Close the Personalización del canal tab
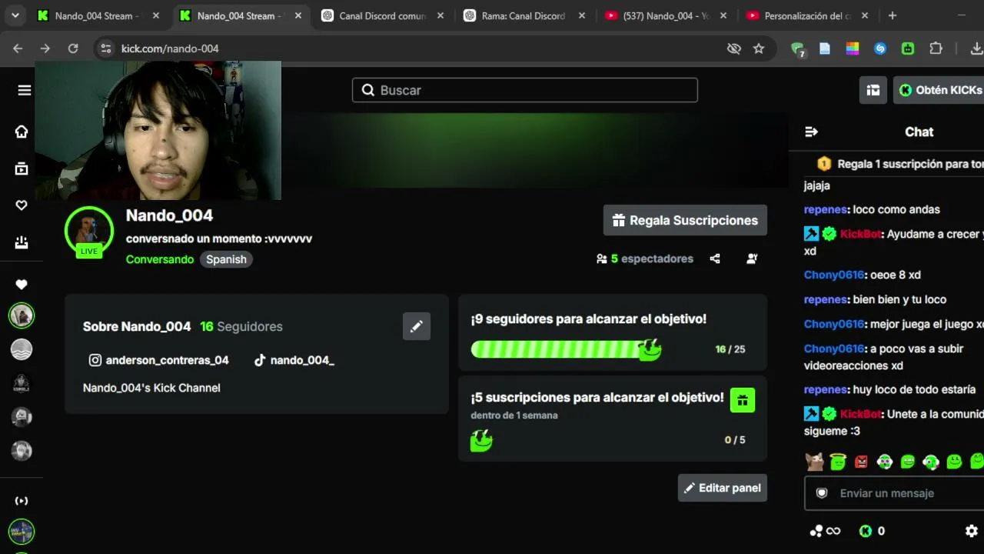984x554 pixels. tap(865, 15)
